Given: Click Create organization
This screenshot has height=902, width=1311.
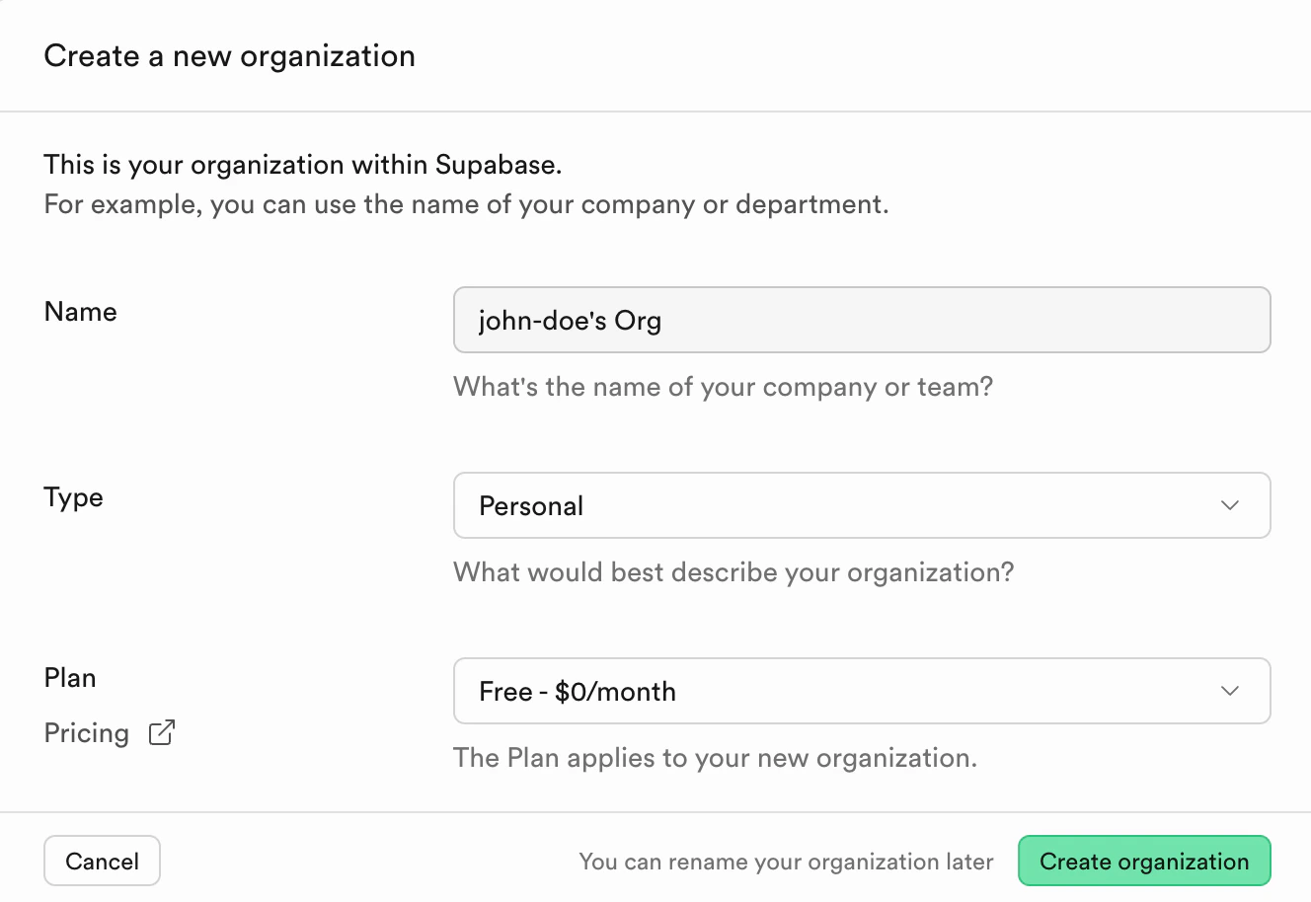Looking at the screenshot, I should click(1143, 861).
